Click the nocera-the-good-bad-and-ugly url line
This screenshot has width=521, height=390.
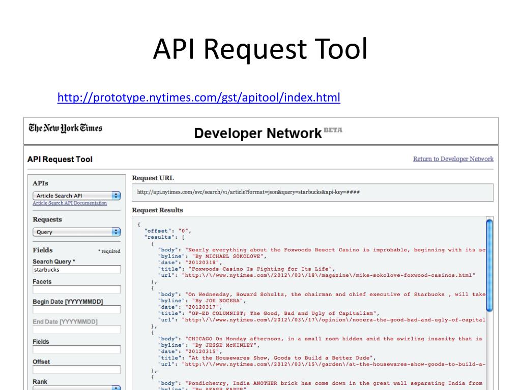point(322,320)
